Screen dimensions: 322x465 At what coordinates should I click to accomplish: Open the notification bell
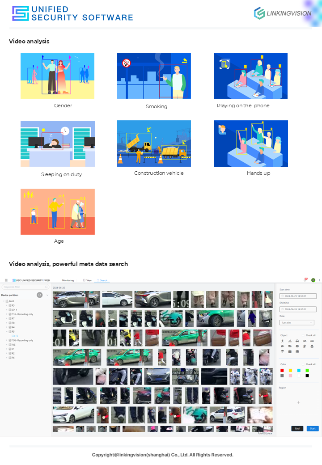click(x=305, y=280)
